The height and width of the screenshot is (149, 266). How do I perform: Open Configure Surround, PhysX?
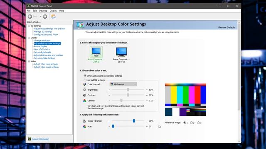pyautogui.click(x=46, y=34)
